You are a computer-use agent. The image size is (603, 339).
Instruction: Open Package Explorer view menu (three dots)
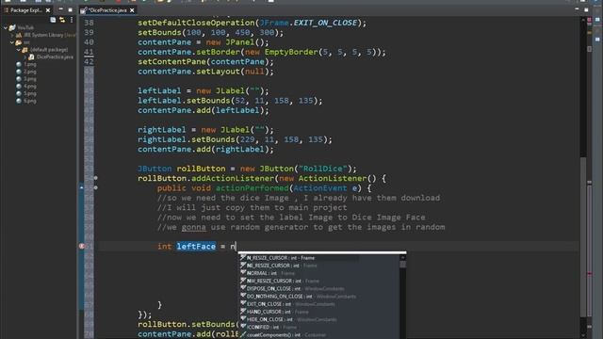[72, 20]
